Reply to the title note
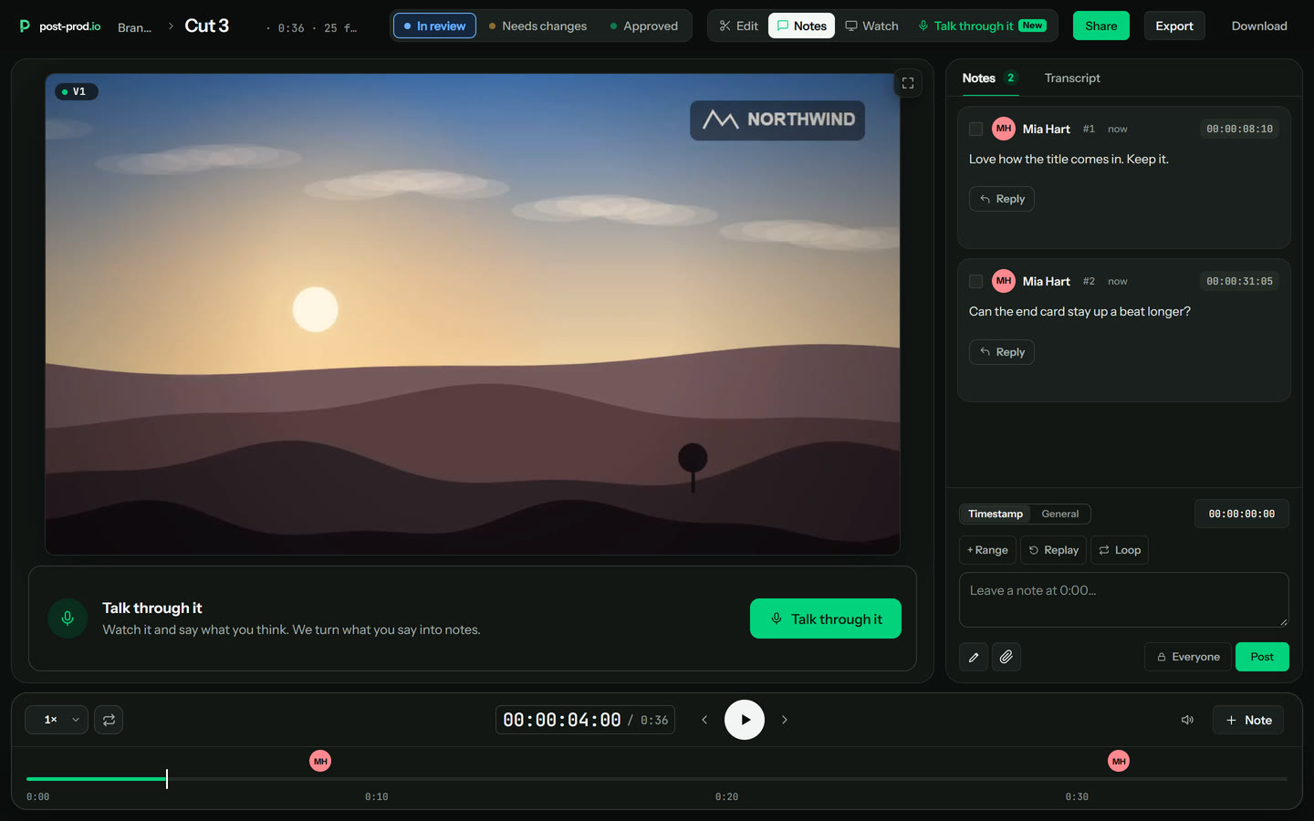This screenshot has width=1314, height=821. (1002, 199)
